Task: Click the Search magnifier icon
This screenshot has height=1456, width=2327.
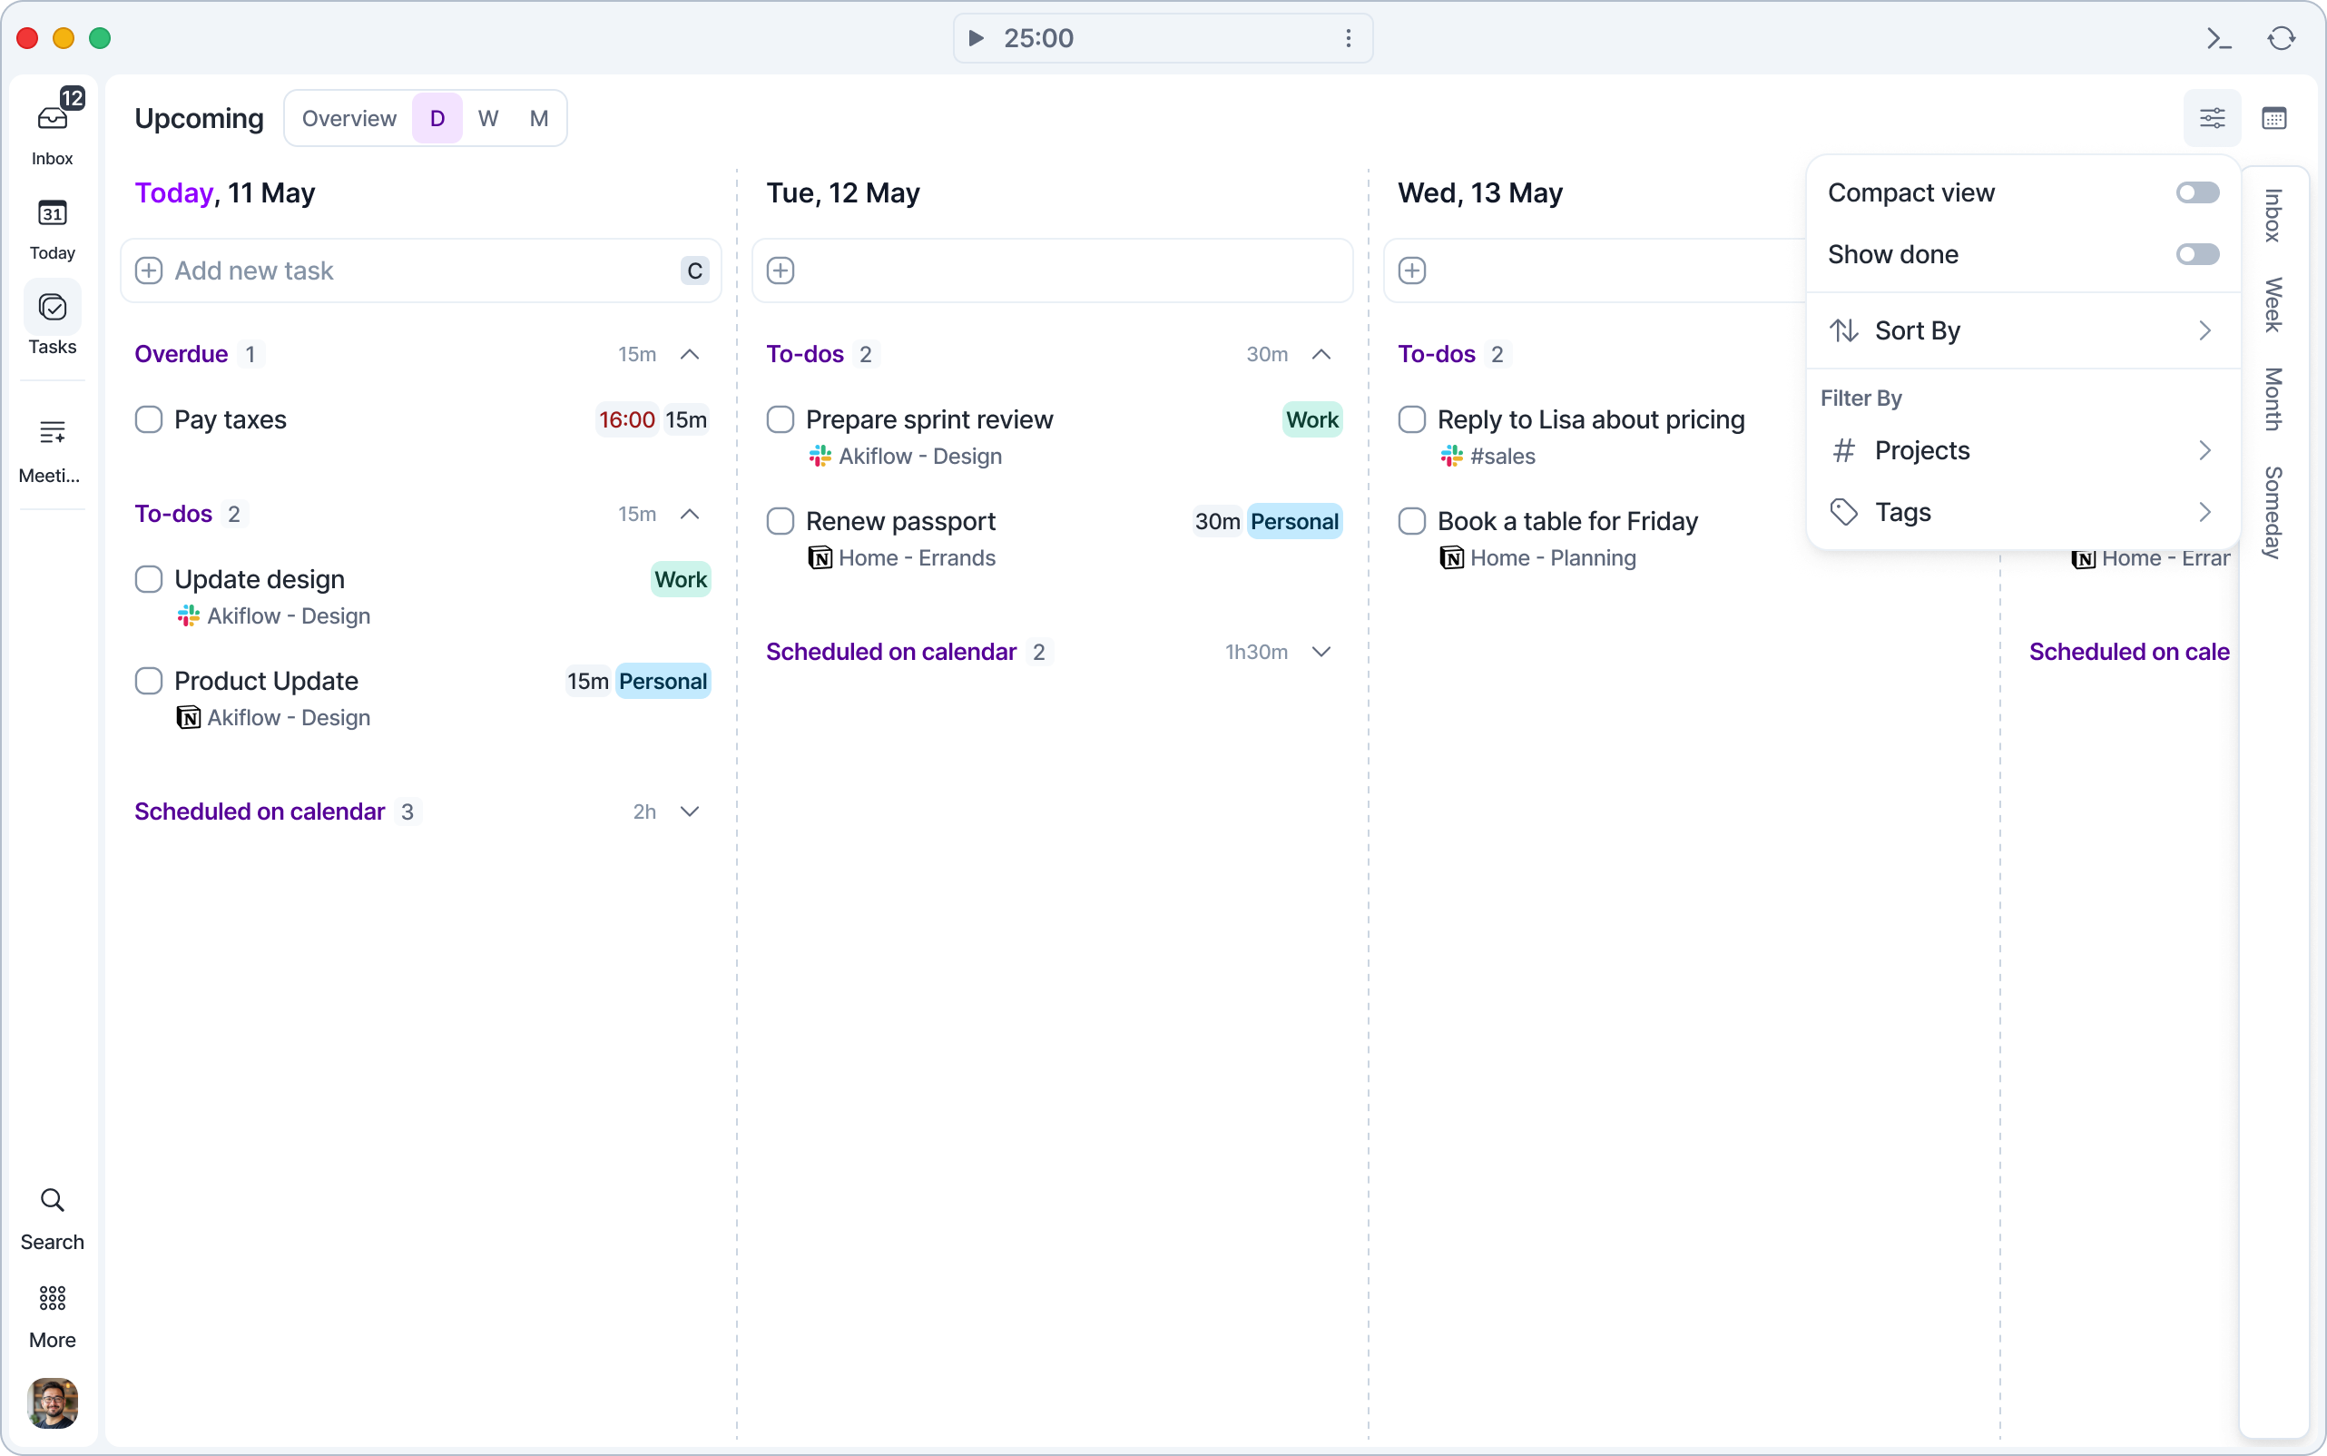Action: [x=52, y=1200]
